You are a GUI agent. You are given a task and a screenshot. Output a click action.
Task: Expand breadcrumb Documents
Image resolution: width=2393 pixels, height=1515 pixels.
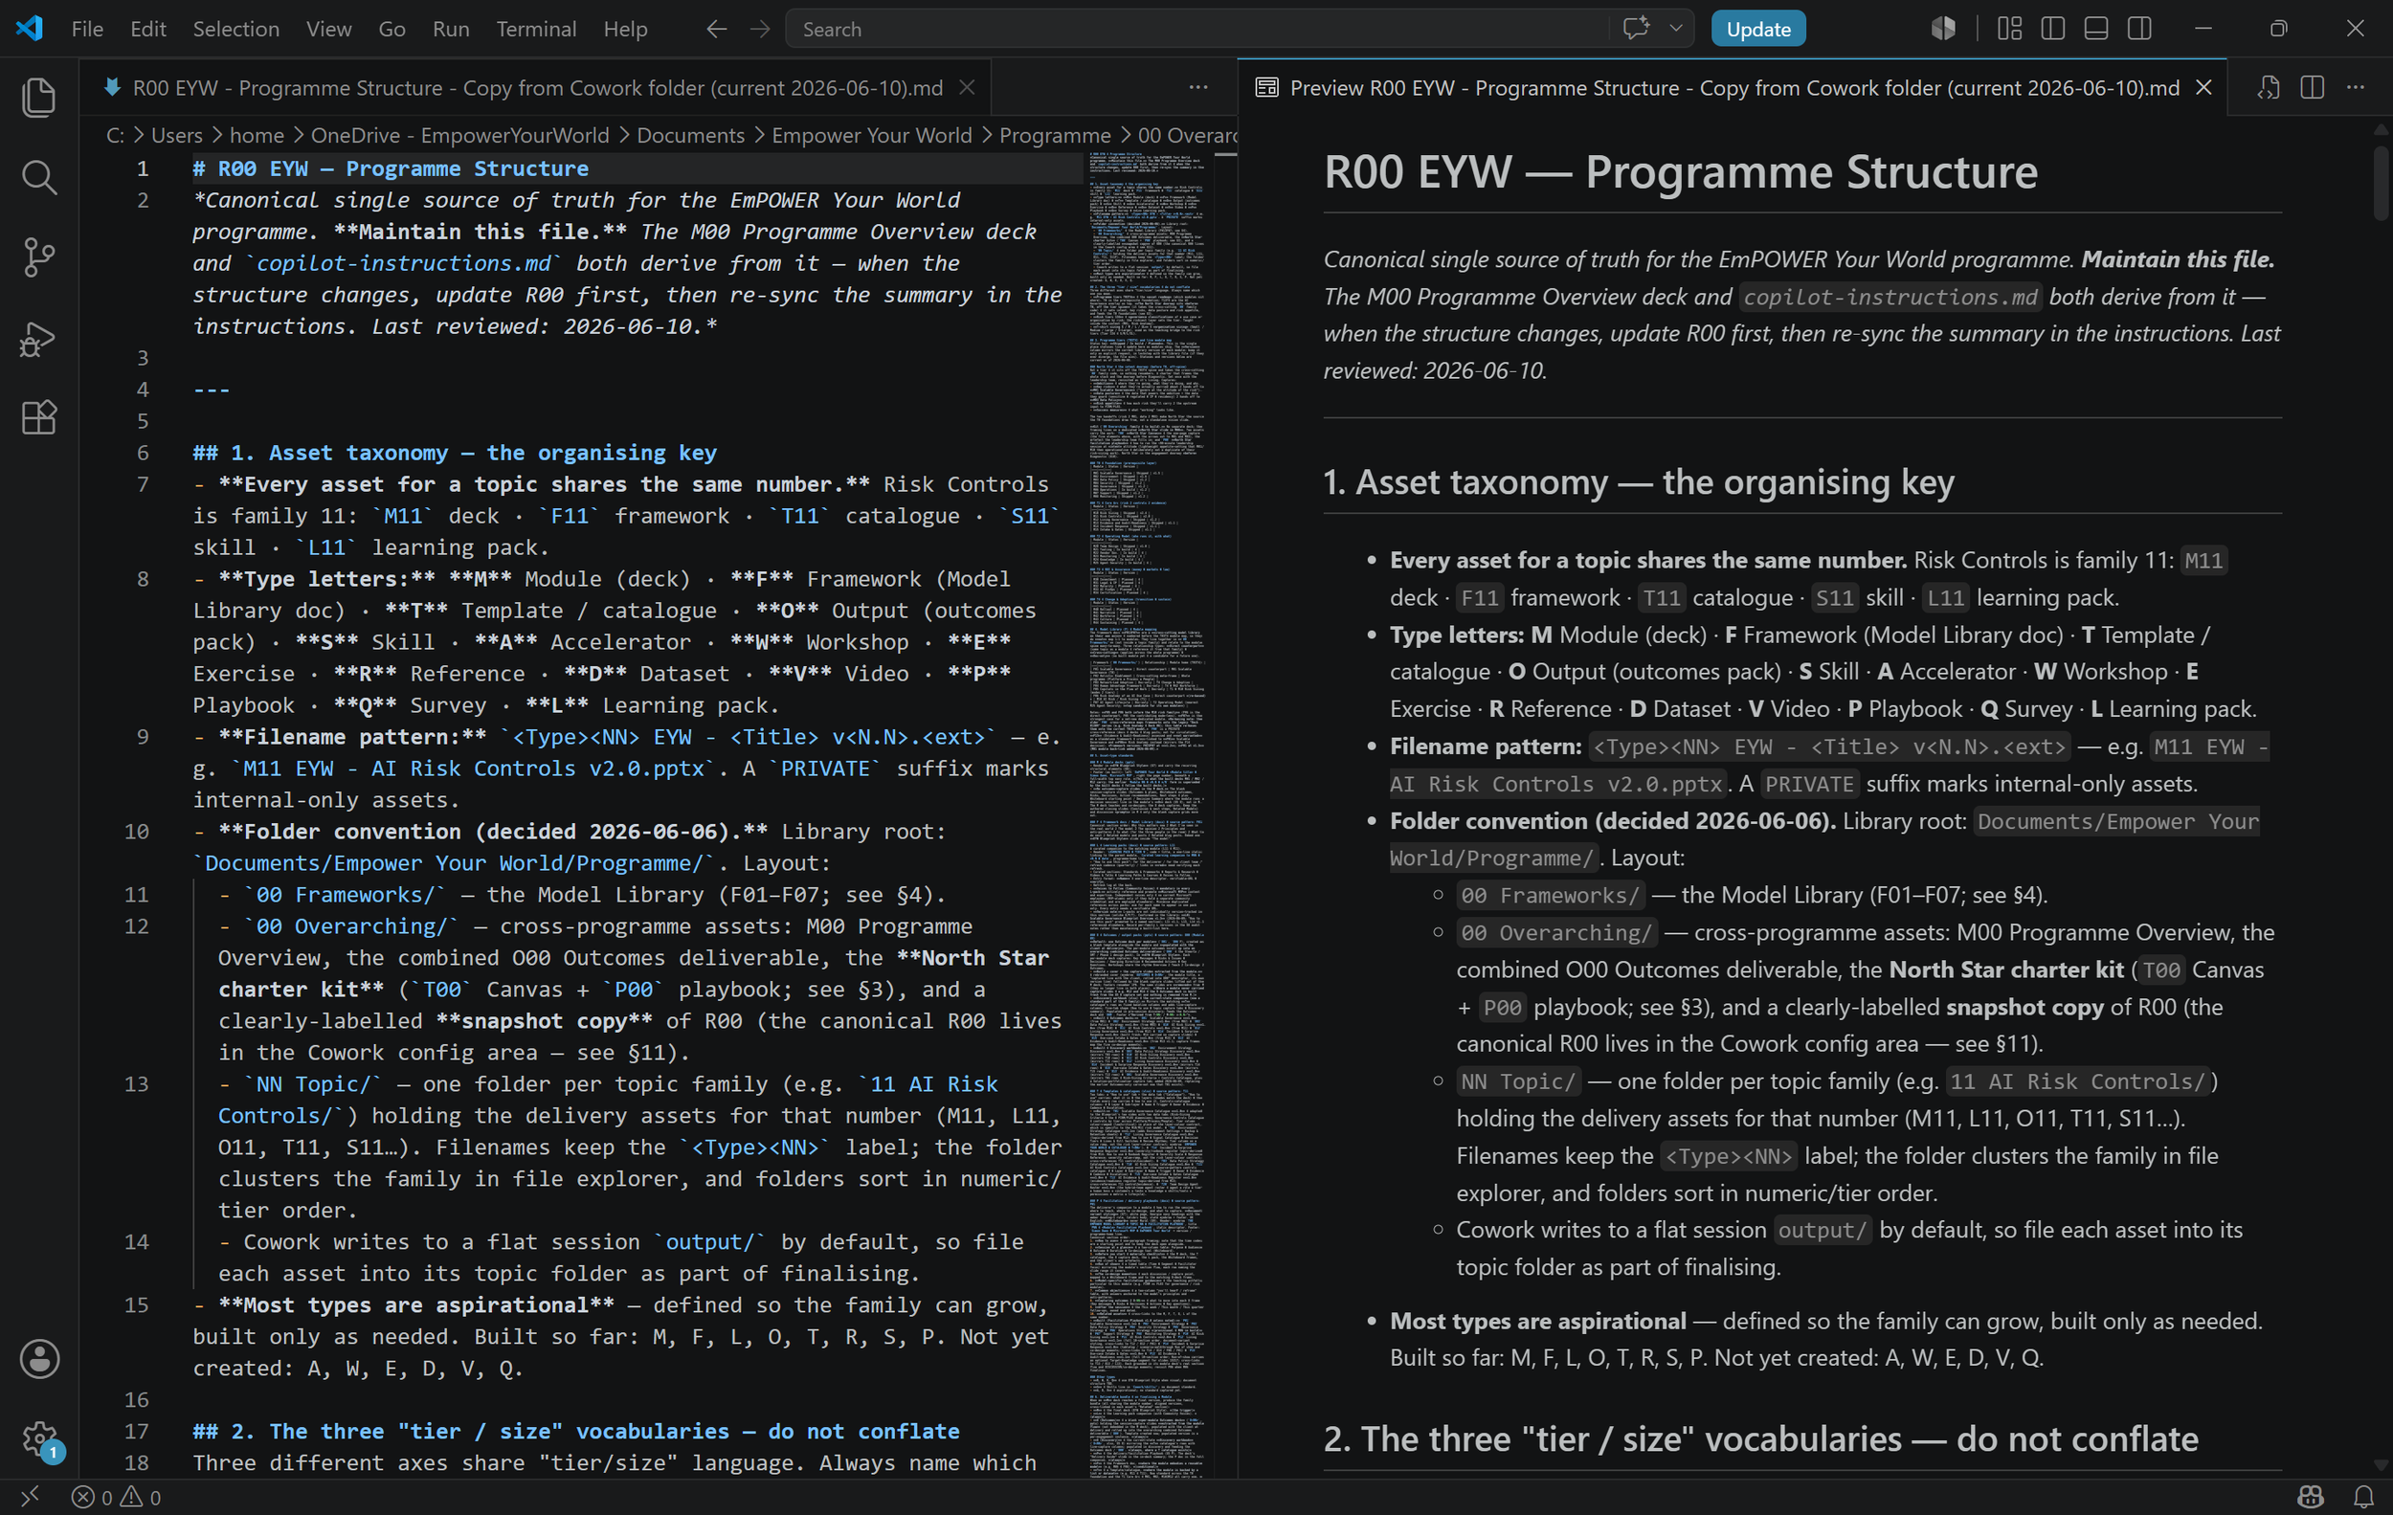point(691,135)
